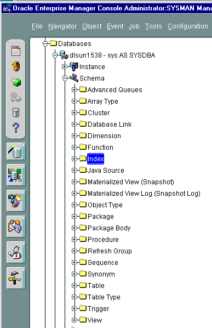Select the Database Link tree item
212x328 pixels.
tap(110, 125)
